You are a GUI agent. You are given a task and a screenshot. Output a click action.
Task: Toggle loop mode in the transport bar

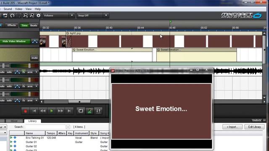coord(81,111)
